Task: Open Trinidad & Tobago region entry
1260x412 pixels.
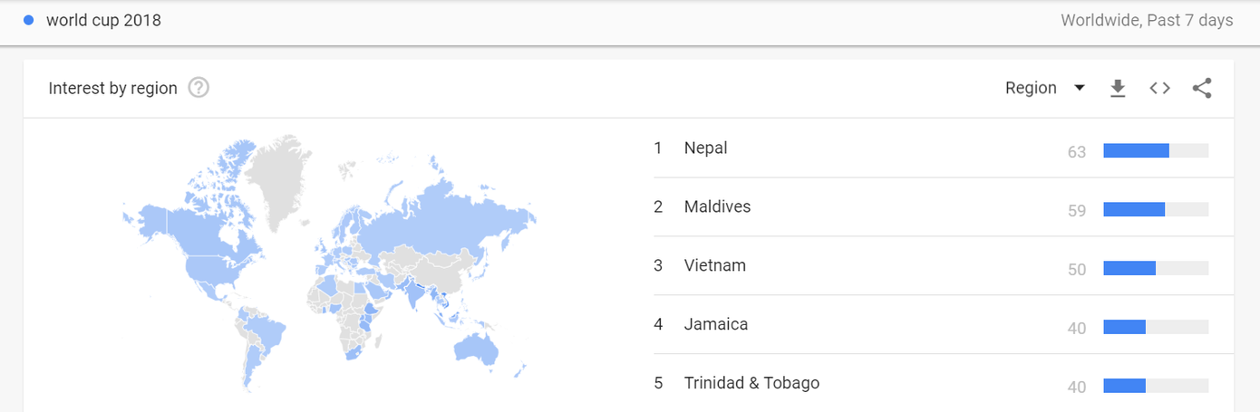Action: (x=751, y=383)
